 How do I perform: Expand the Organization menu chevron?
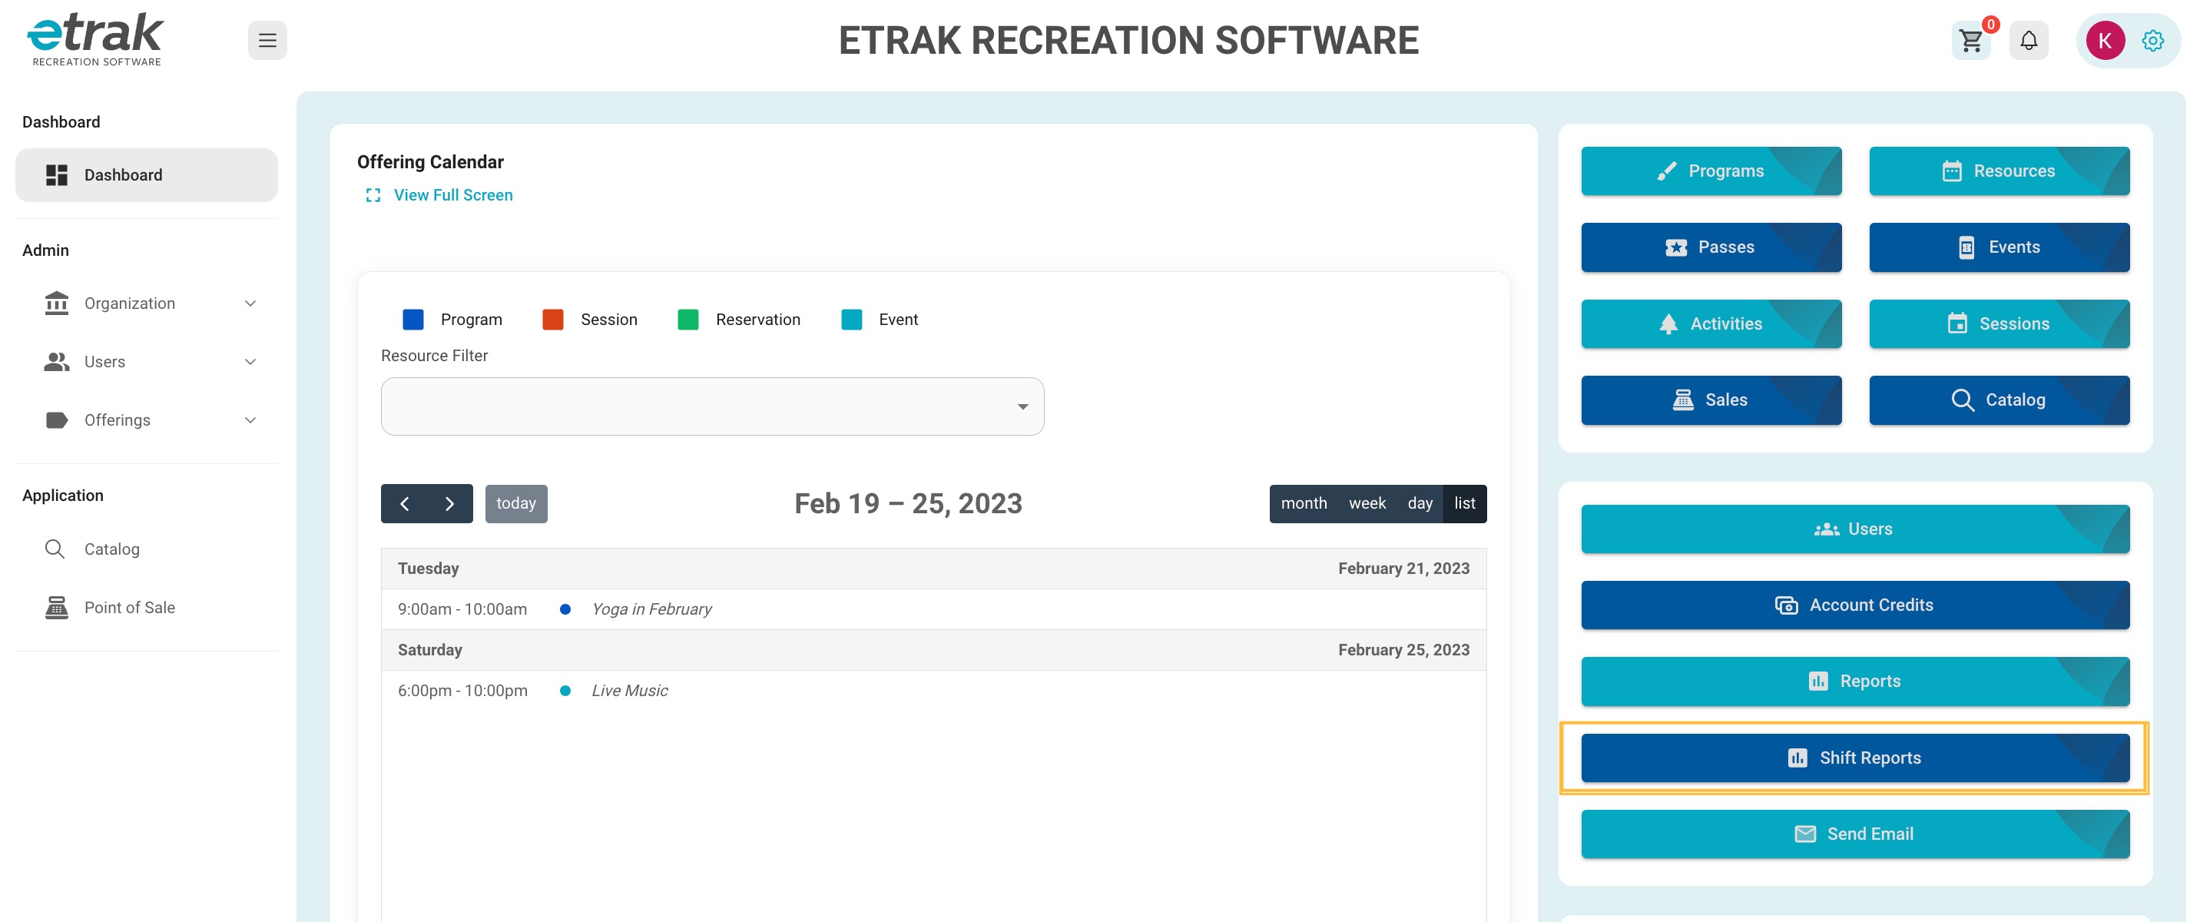250,303
